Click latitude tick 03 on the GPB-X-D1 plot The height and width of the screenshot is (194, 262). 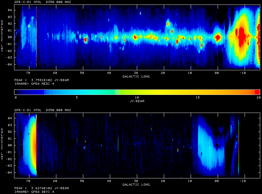(10, 125)
